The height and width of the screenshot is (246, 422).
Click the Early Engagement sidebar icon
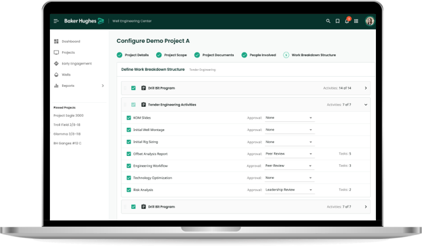click(x=56, y=63)
